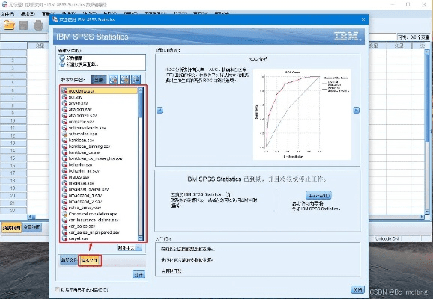Open the 文件 menu in the Data Editor

coord(7,13)
